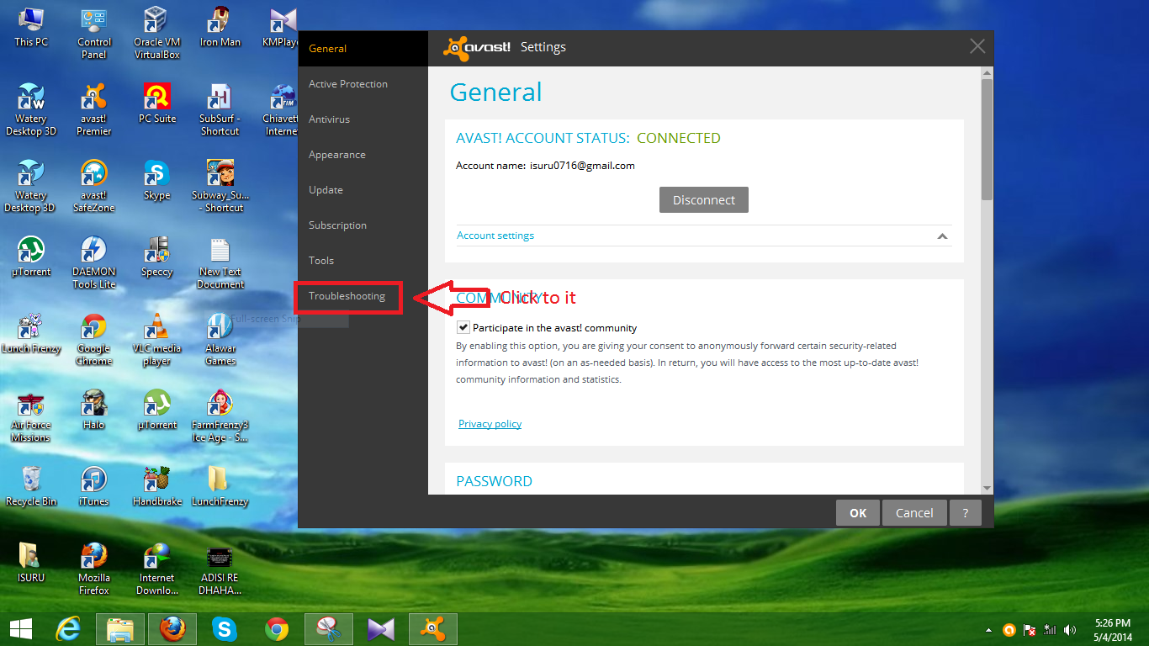Select the iTunes desktop icon

point(94,486)
